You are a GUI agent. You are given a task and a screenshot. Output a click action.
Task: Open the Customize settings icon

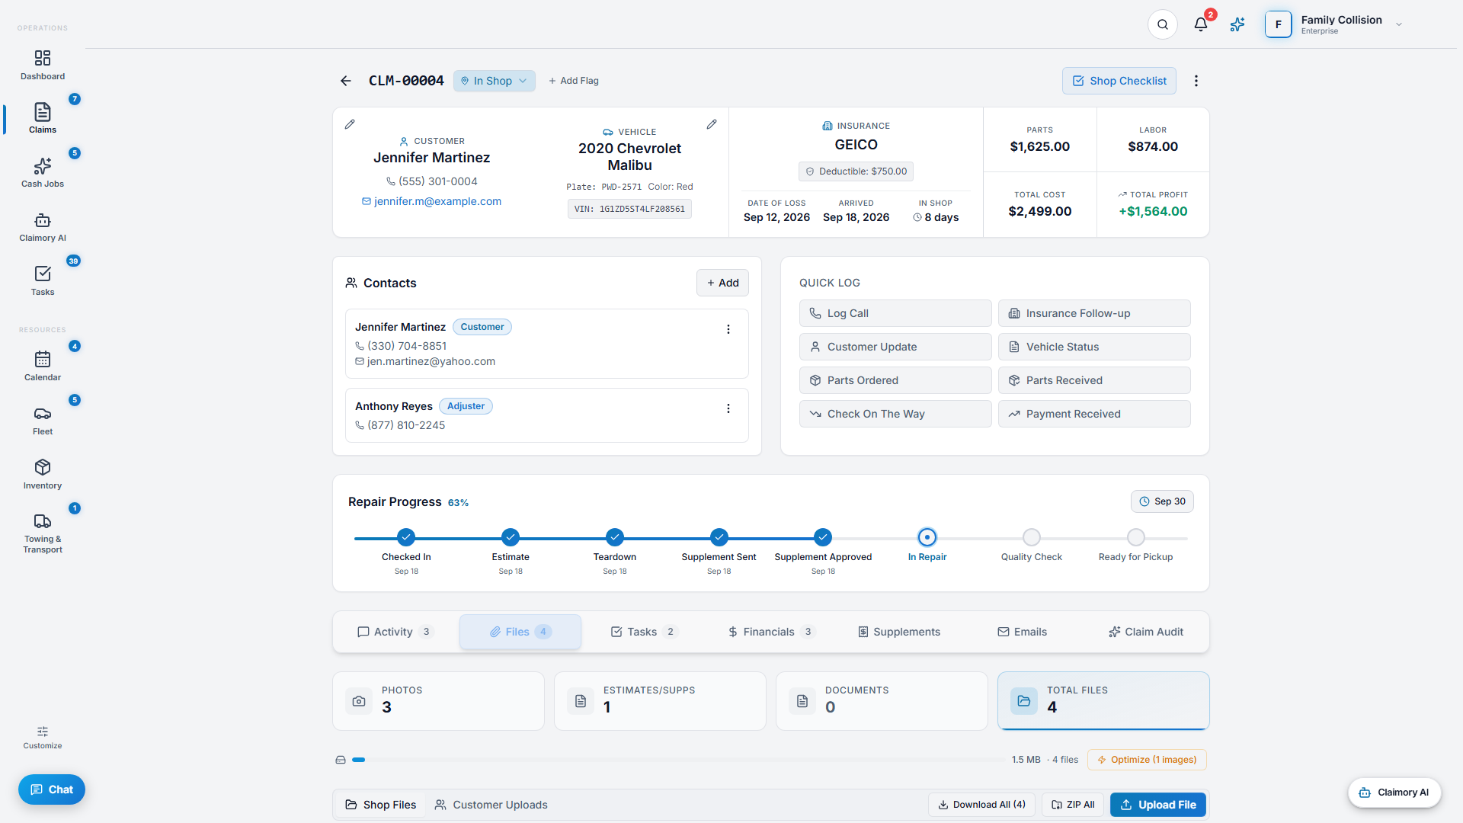[x=43, y=737]
